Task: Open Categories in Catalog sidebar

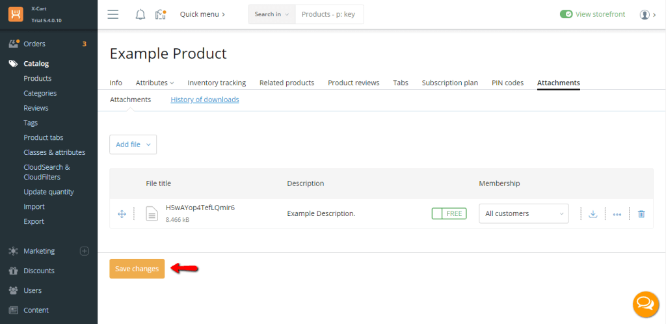Action: click(x=40, y=94)
